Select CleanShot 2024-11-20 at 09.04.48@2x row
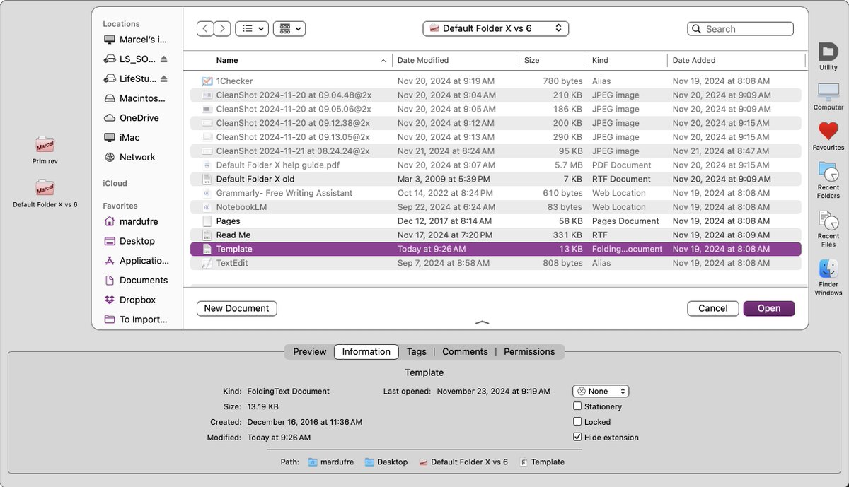849x487 pixels. tap(495, 95)
